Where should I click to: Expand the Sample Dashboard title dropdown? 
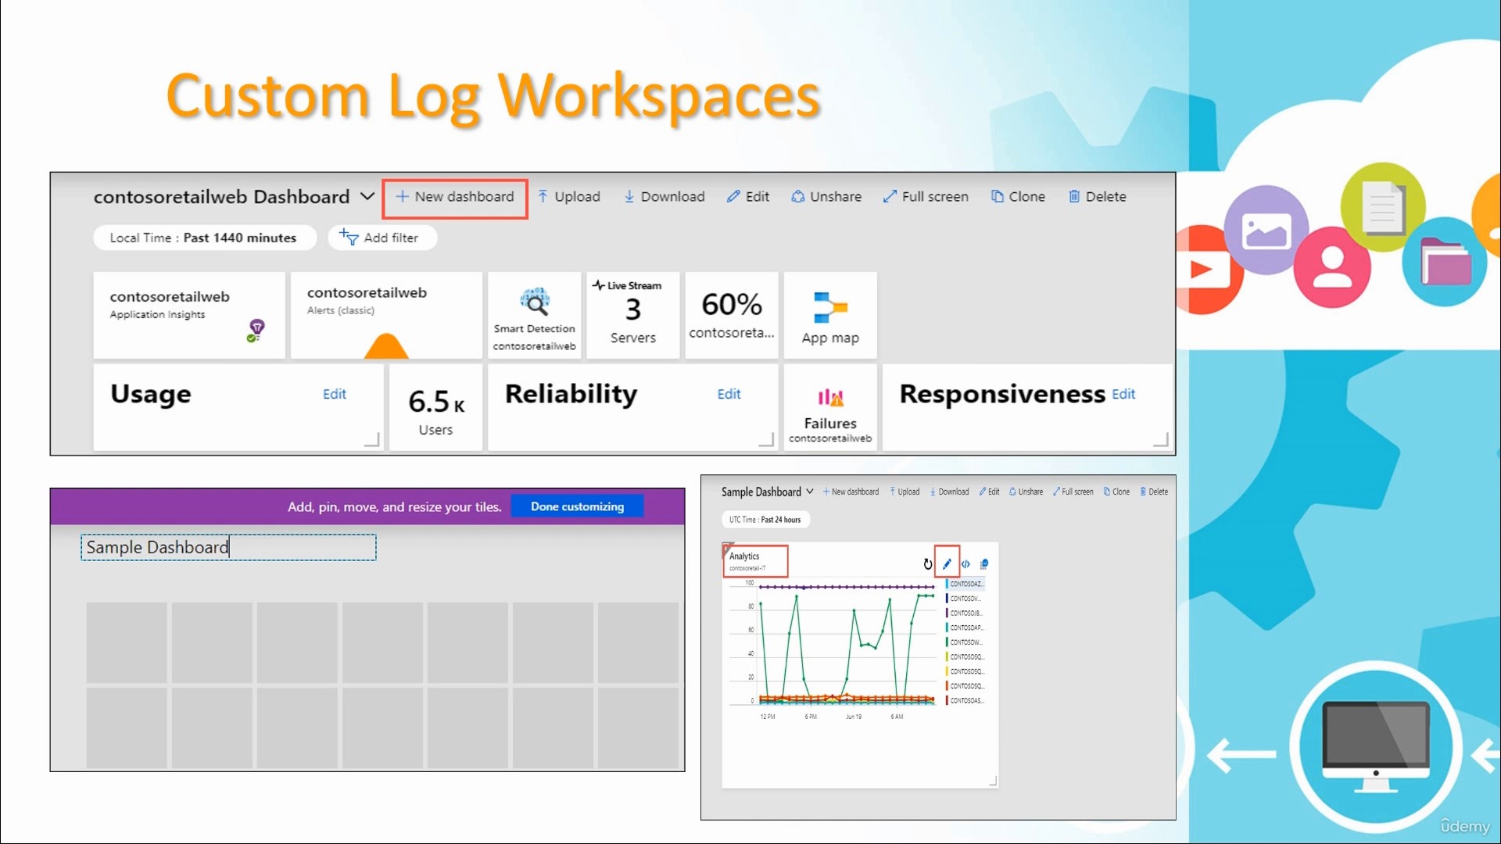[x=810, y=492]
